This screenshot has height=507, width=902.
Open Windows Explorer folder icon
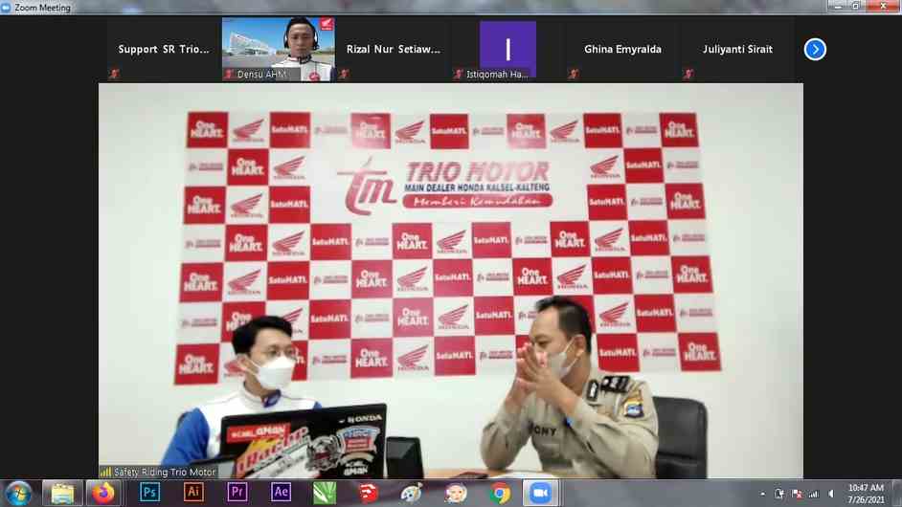tap(62, 493)
